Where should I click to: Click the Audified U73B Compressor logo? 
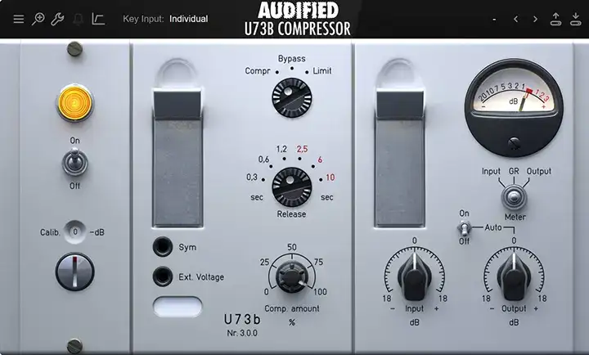point(297,19)
